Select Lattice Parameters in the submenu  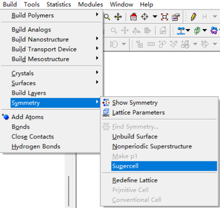159,113
